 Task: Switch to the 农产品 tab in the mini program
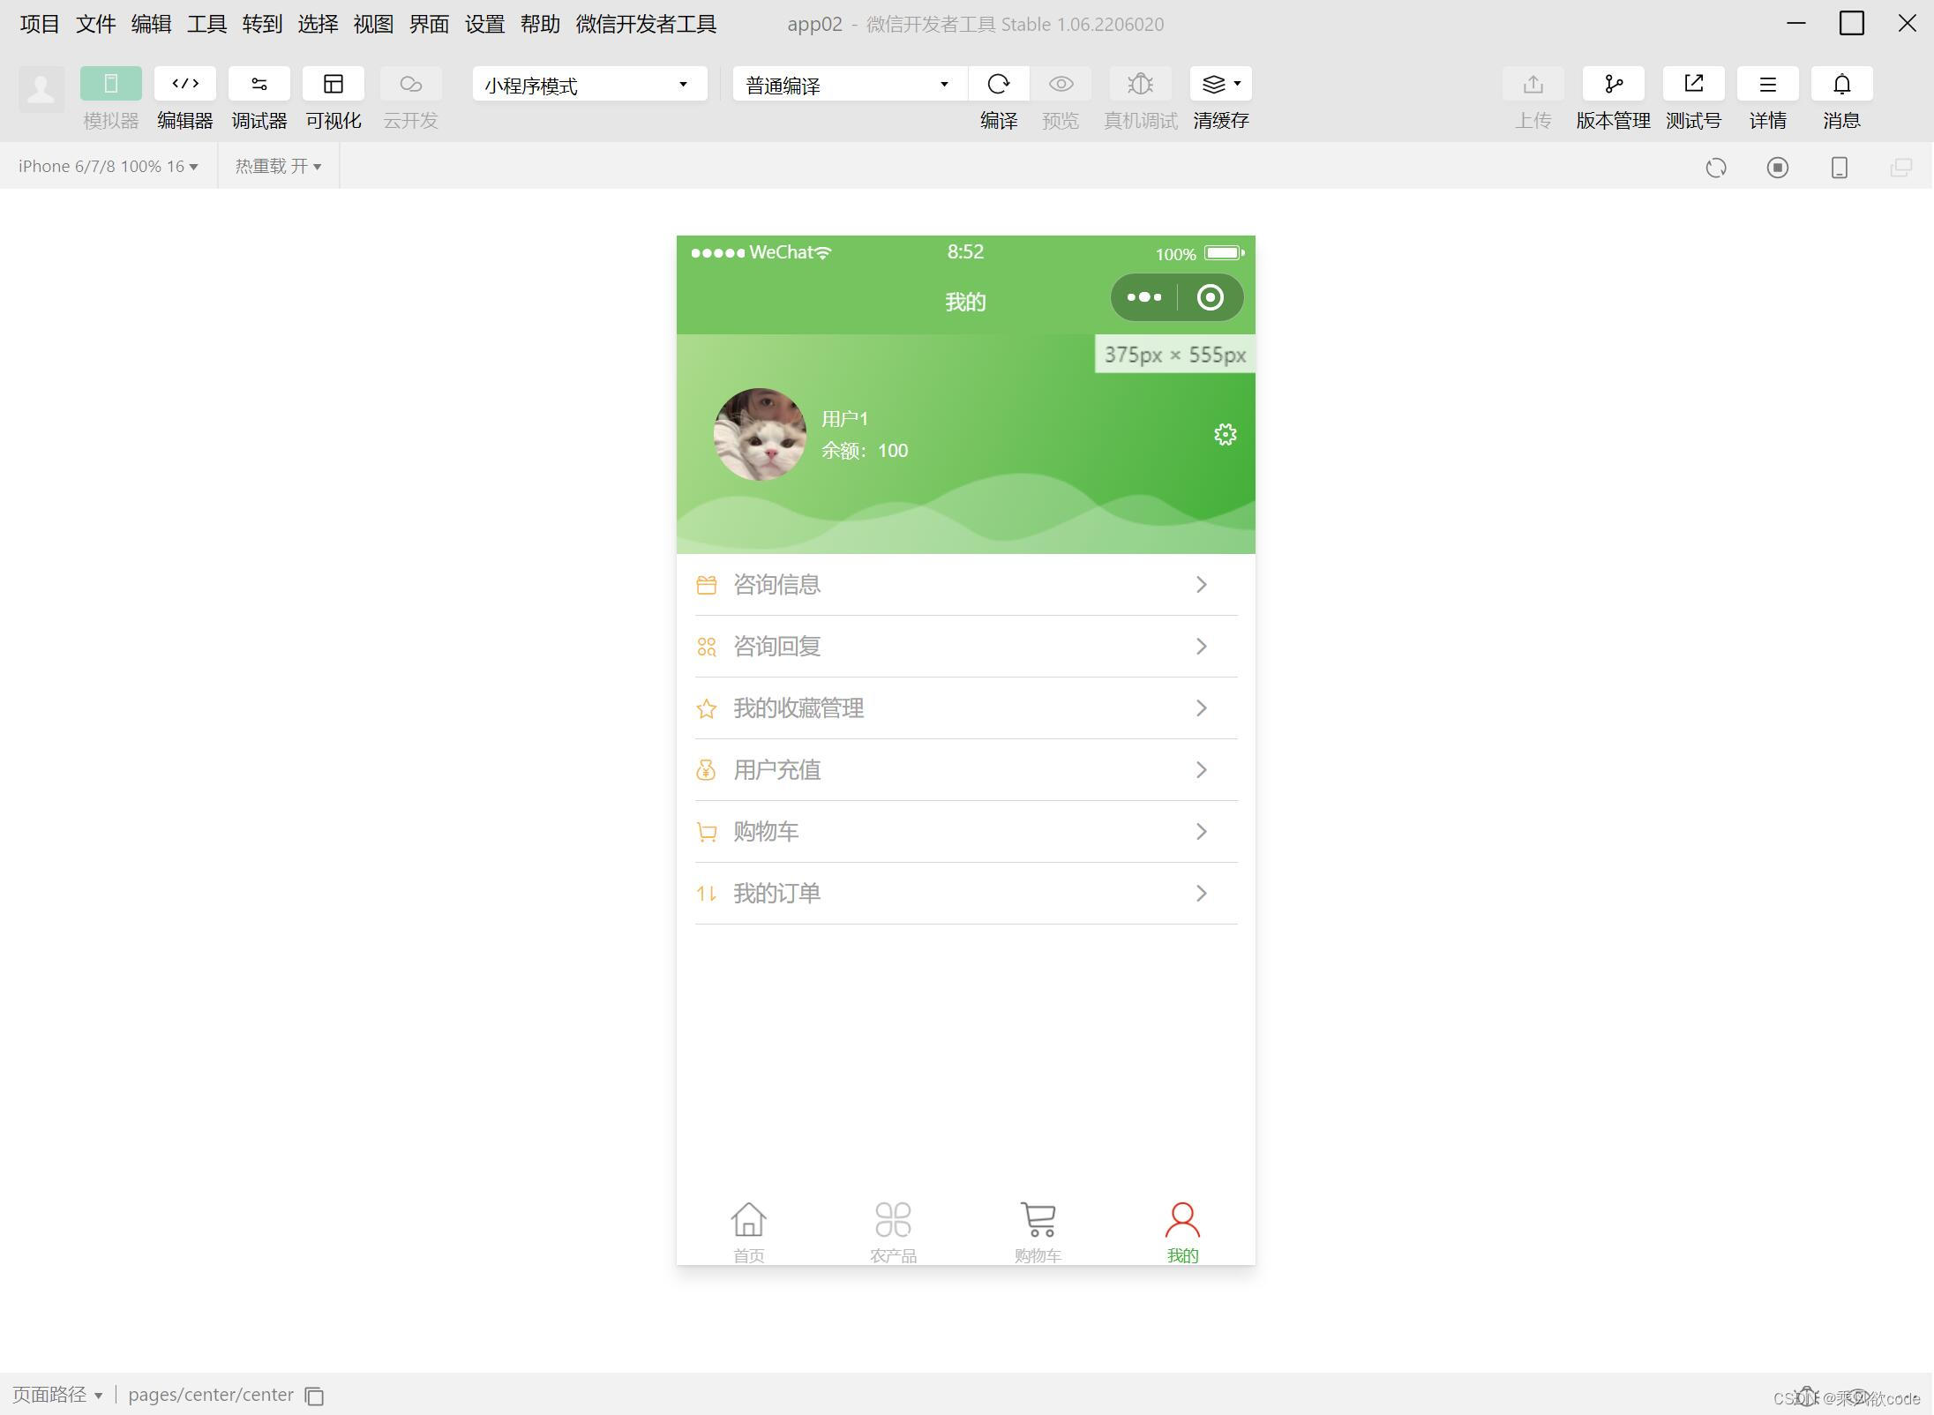892,1229
